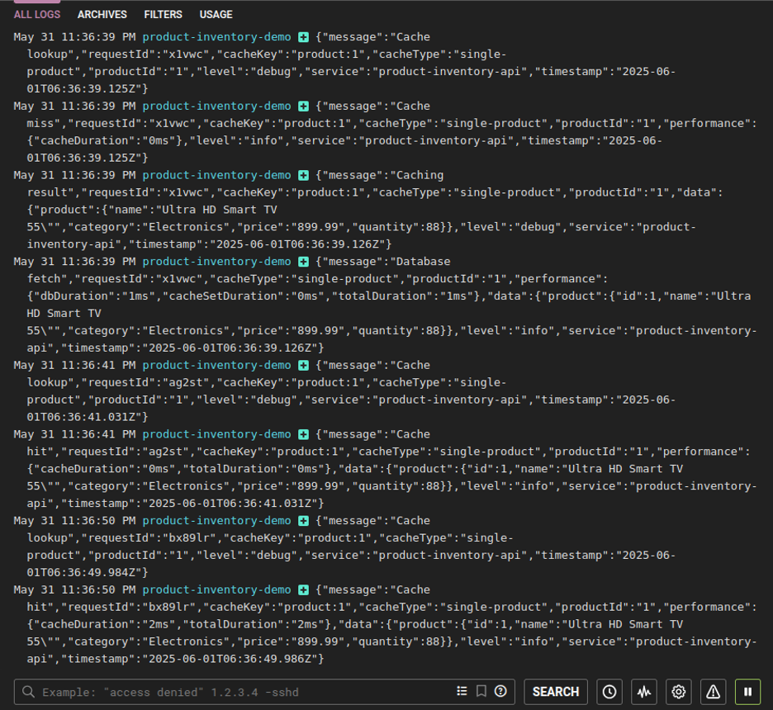773x710 pixels.
Task: Click the 11:36:50 PM timestamp on Cache hit entry
Action: 74,589
